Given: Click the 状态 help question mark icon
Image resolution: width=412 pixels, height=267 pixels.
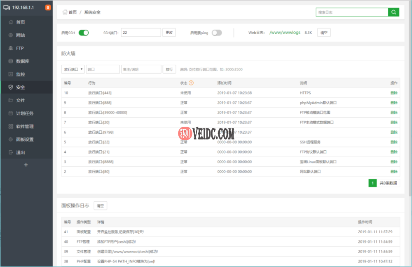Looking at the screenshot, I should tap(191, 83).
